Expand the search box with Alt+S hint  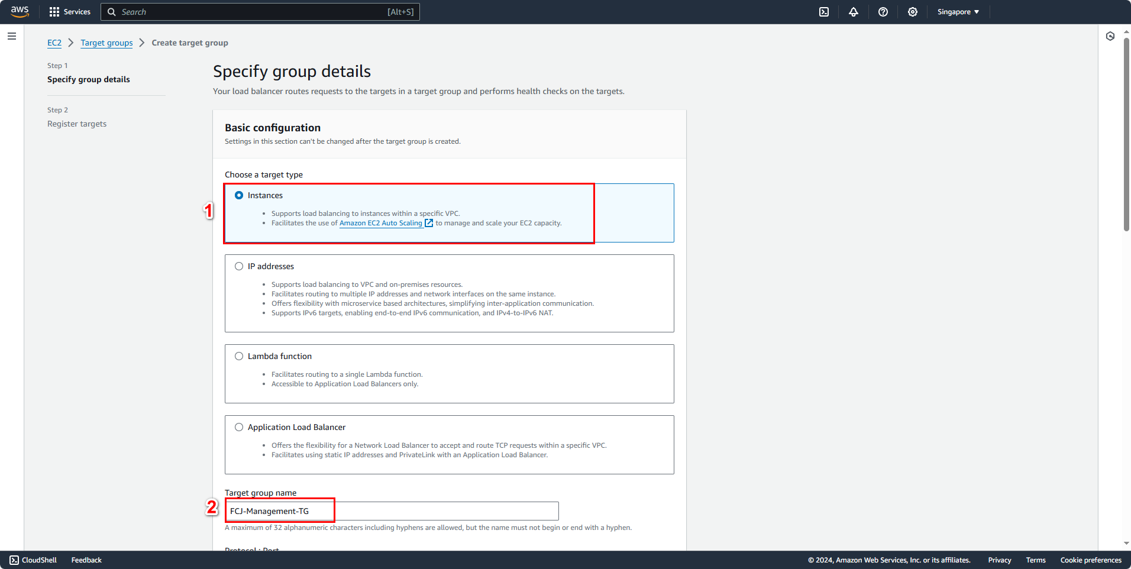260,12
